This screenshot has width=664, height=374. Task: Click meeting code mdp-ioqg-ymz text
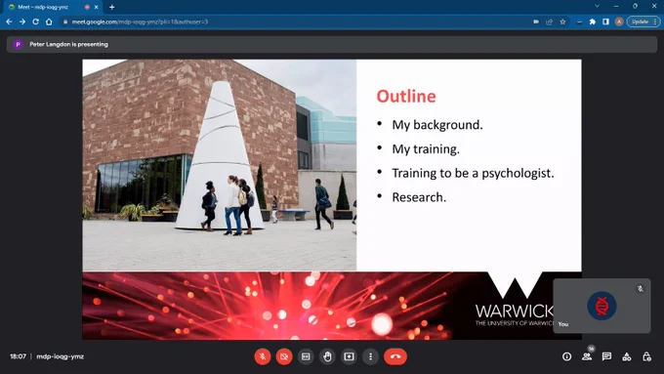click(61, 356)
